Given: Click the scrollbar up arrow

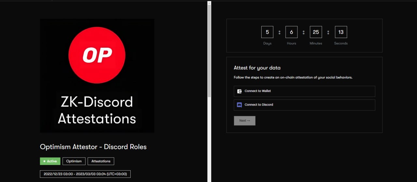Looking at the screenshot, I should (209, 3).
